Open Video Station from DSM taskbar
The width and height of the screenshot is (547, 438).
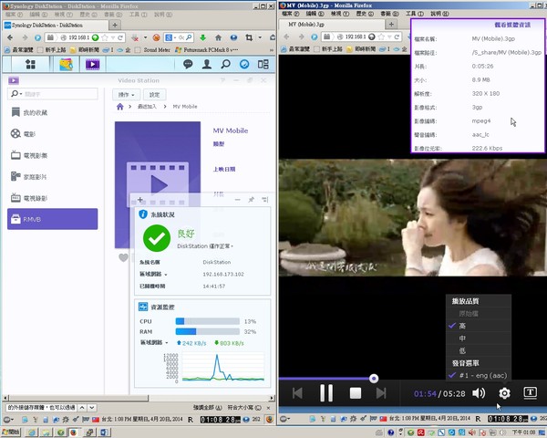(92, 65)
